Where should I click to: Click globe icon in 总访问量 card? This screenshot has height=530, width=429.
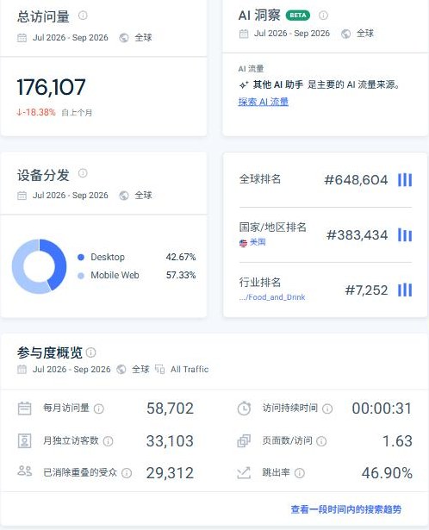click(124, 38)
